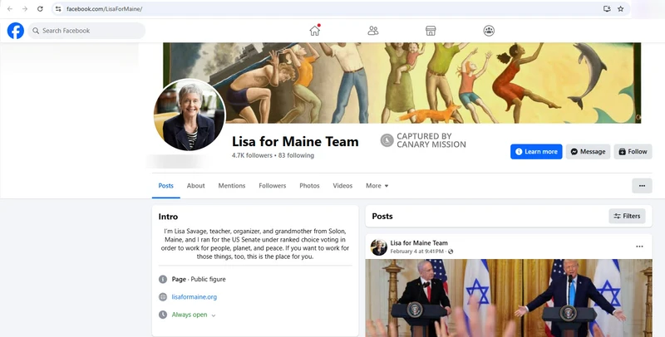
Task: Switch to the About tab
Action: click(x=195, y=185)
